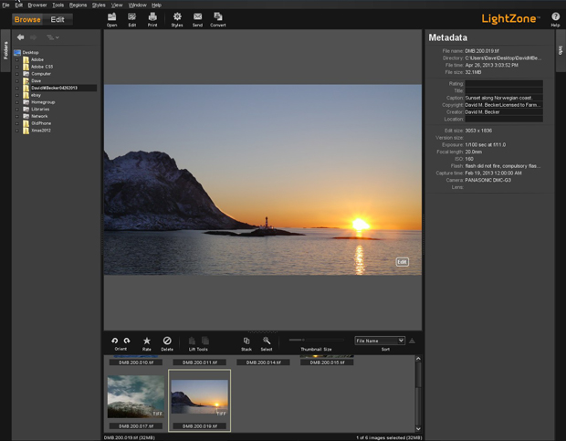
Task: Expand the Adobe folder
Action: 16,59
